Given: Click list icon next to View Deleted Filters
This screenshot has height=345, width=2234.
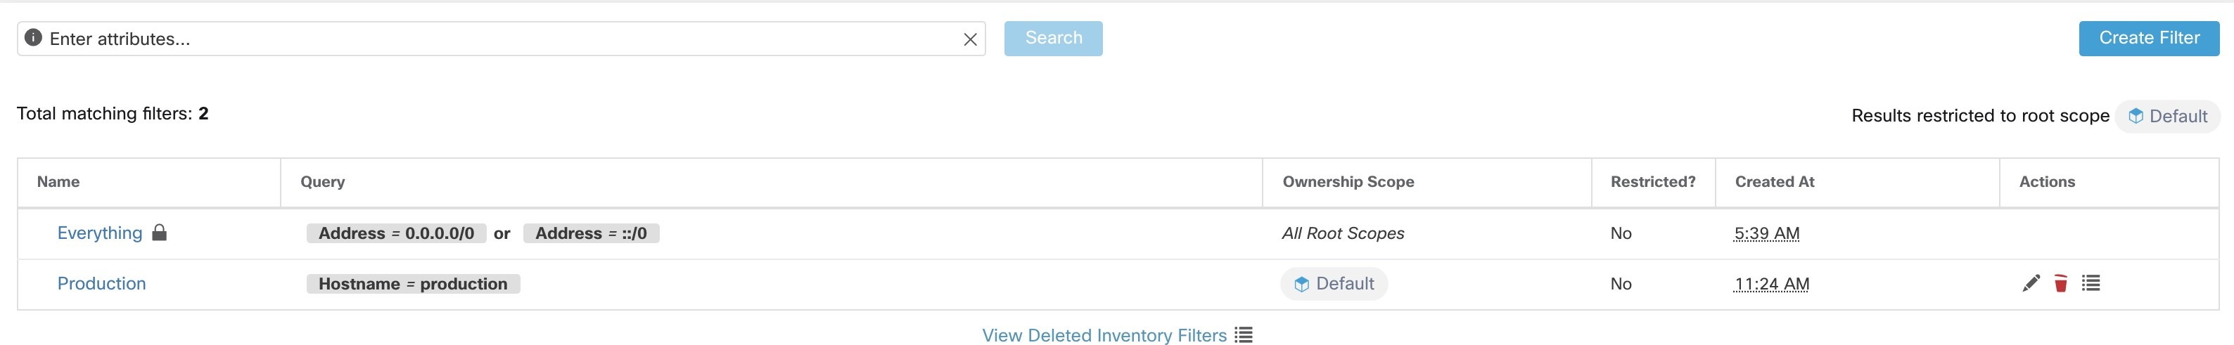Looking at the screenshot, I should coord(1244,335).
